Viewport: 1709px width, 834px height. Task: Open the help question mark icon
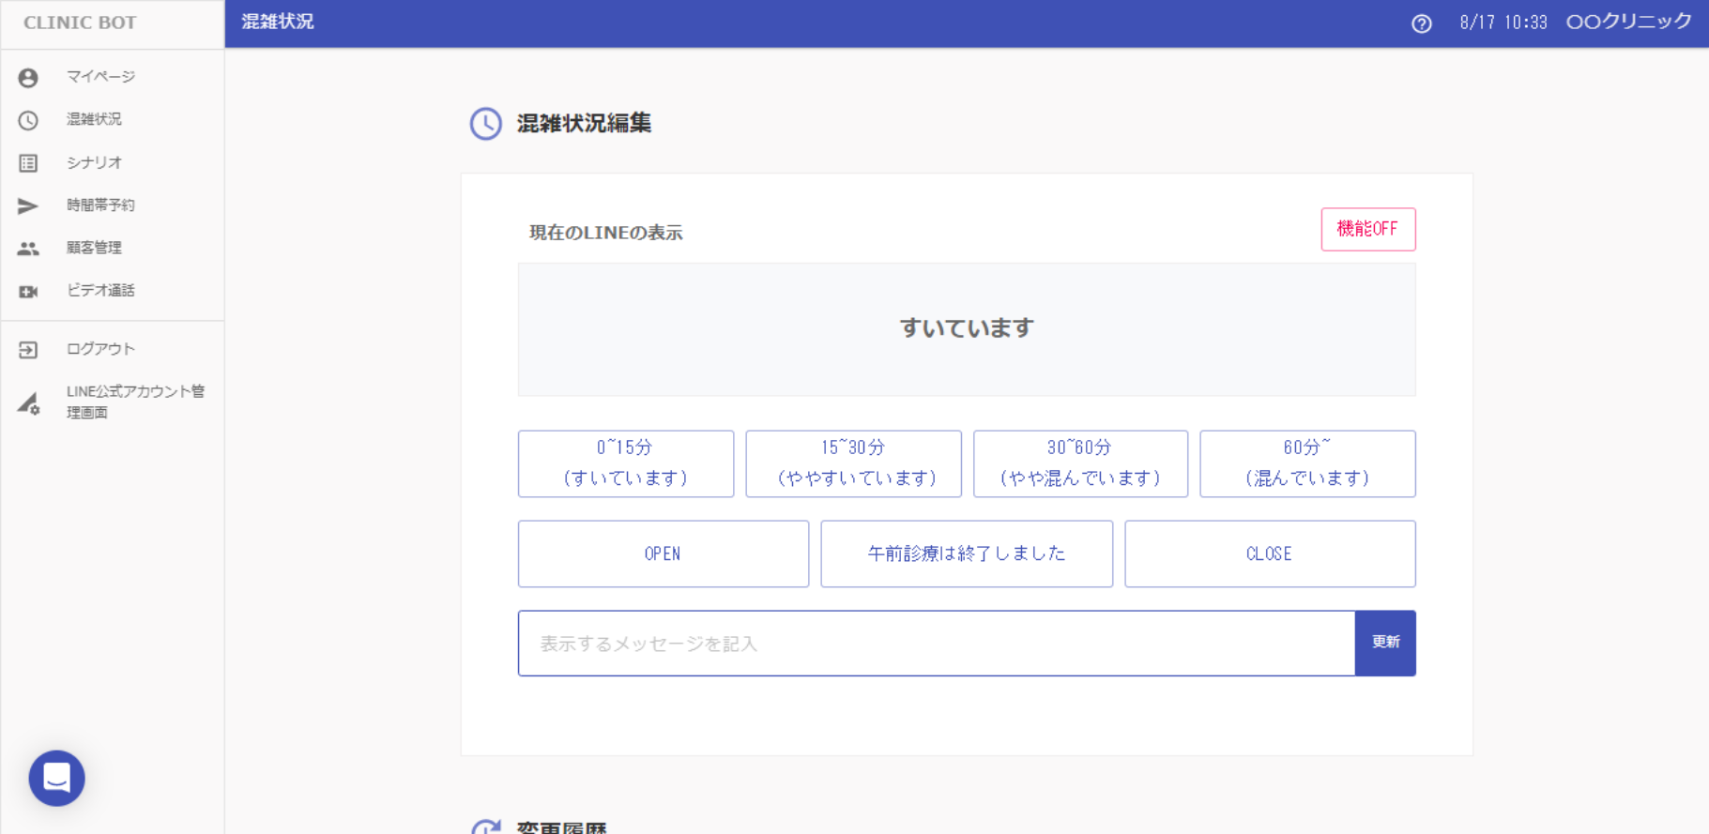click(1421, 23)
